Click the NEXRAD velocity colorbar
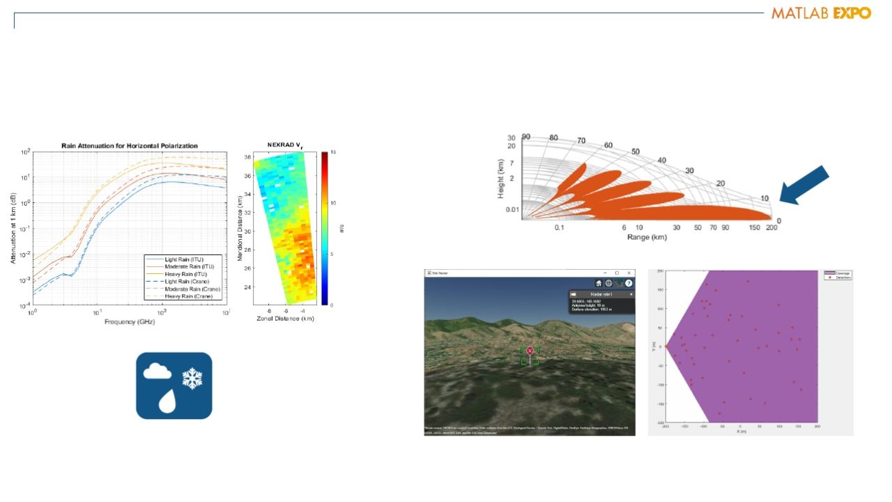The image size is (892, 502). point(324,228)
